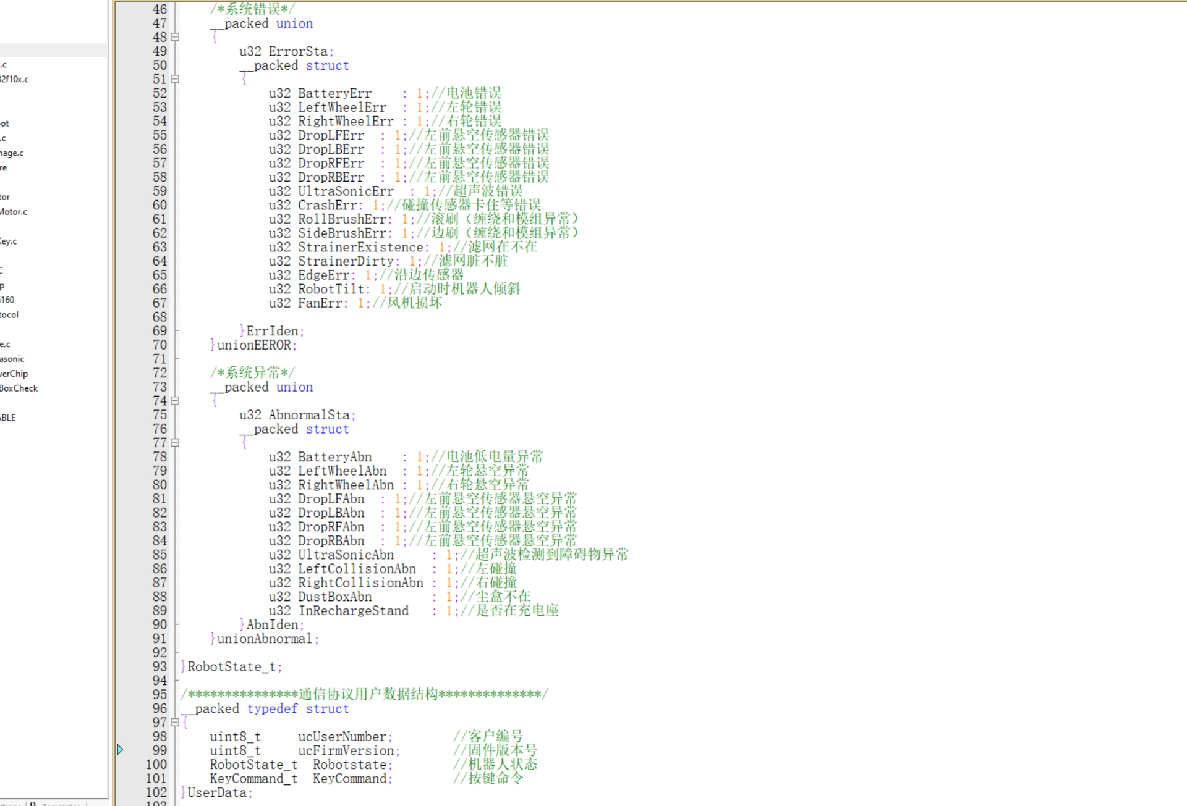Click the BatteryErr field declaration in the code
1187x806 pixels.
pos(334,93)
